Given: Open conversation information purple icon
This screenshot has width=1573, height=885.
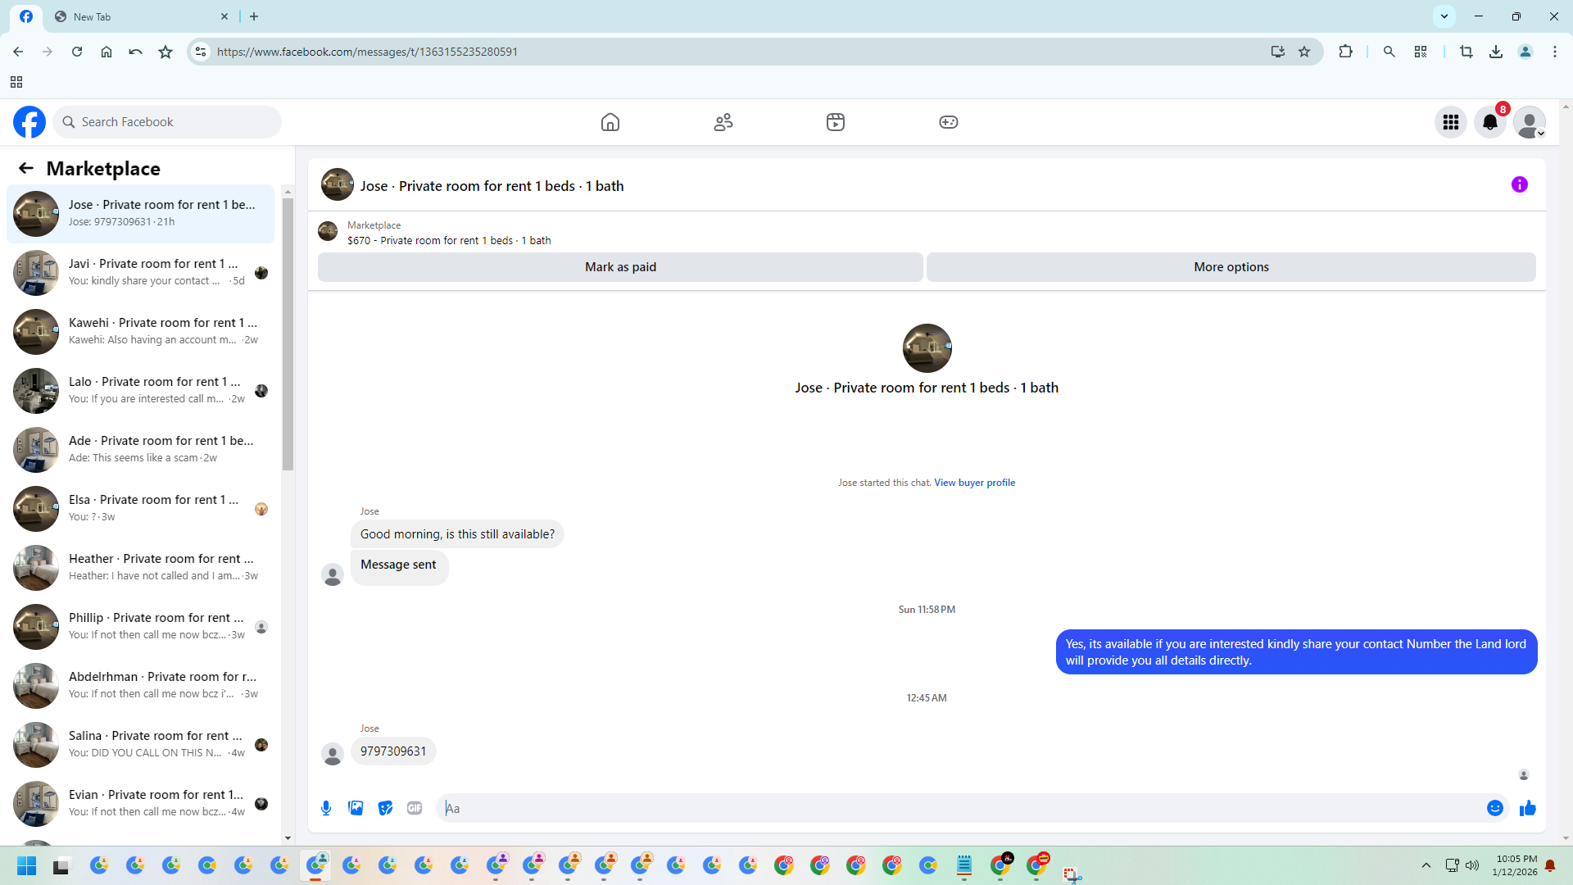Looking at the screenshot, I should (x=1519, y=184).
